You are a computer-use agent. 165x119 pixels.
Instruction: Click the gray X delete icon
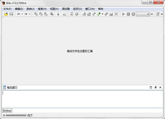click(x=116, y=14)
